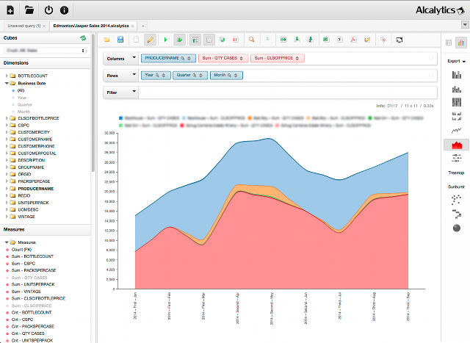Choose the multiple bar chart type
Screen dimensions: 470x343
click(x=457, y=116)
